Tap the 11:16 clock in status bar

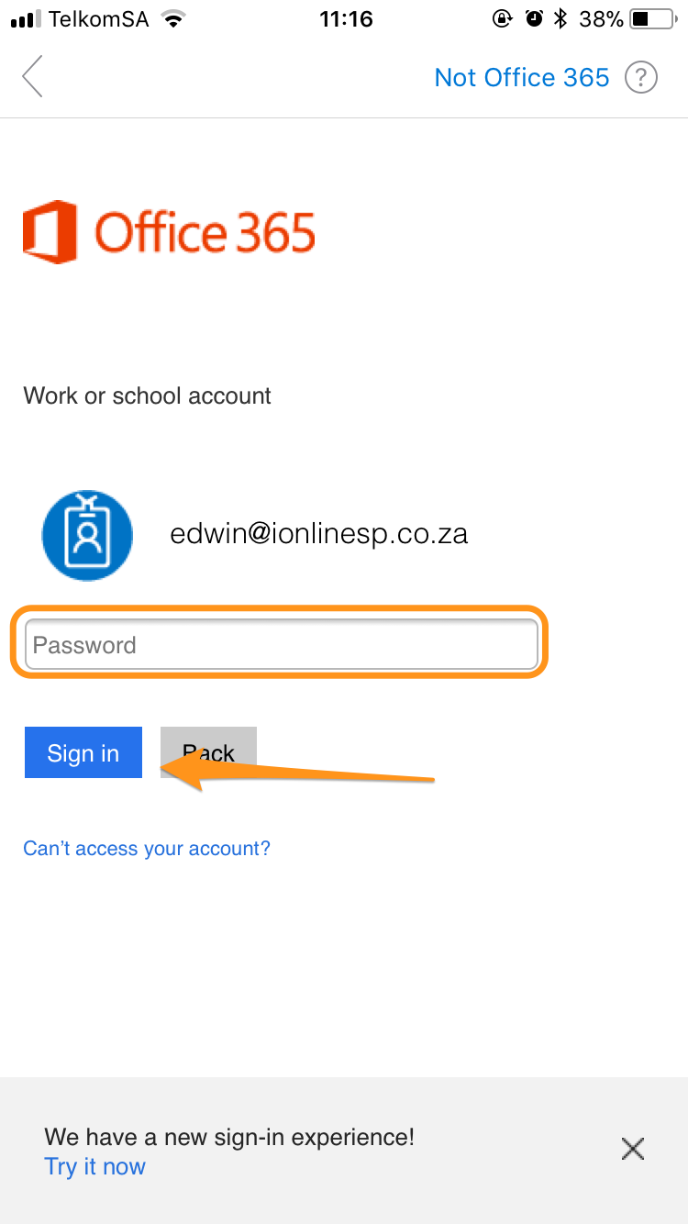346,18
